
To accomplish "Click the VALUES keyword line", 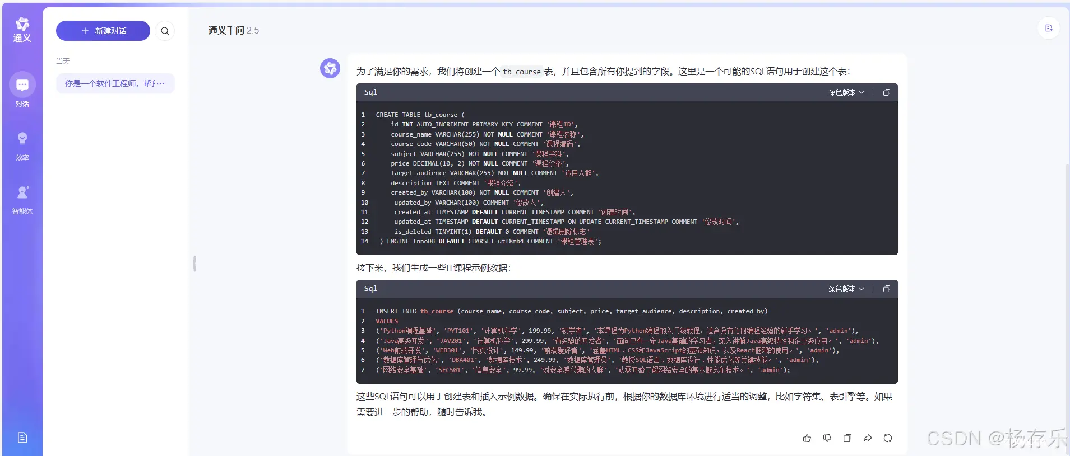I will (387, 321).
